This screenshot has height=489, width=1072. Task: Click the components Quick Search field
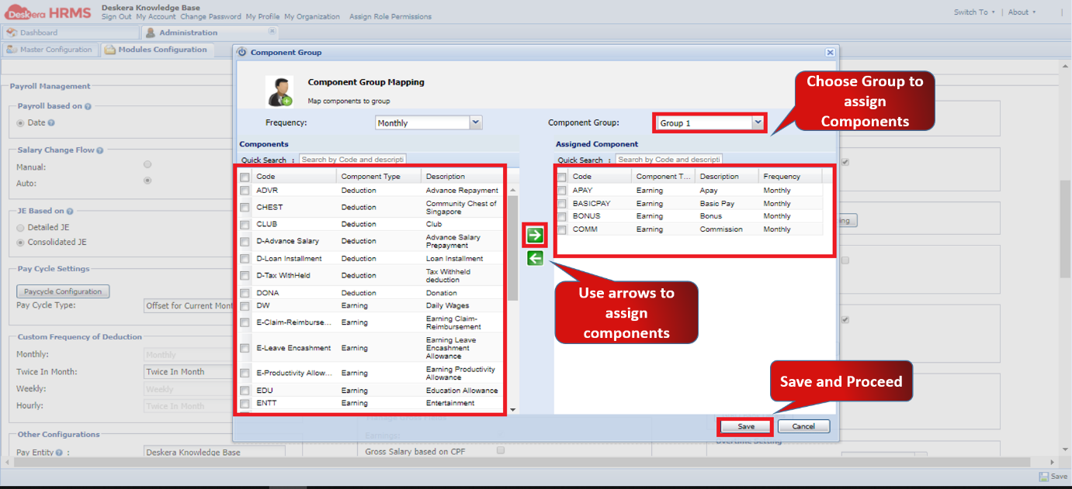pyautogui.click(x=352, y=159)
